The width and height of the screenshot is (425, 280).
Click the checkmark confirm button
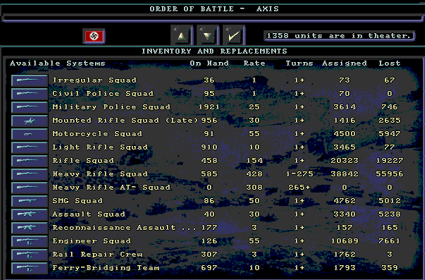click(233, 35)
